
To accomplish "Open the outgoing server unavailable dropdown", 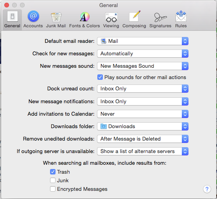I will (x=143, y=151).
